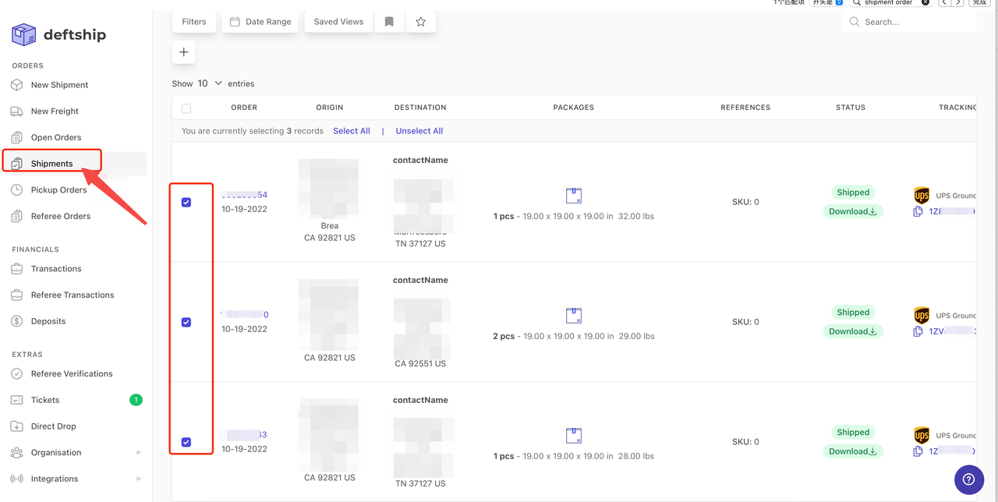Open the Saved Views list
The image size is (998, 502).
338,22
